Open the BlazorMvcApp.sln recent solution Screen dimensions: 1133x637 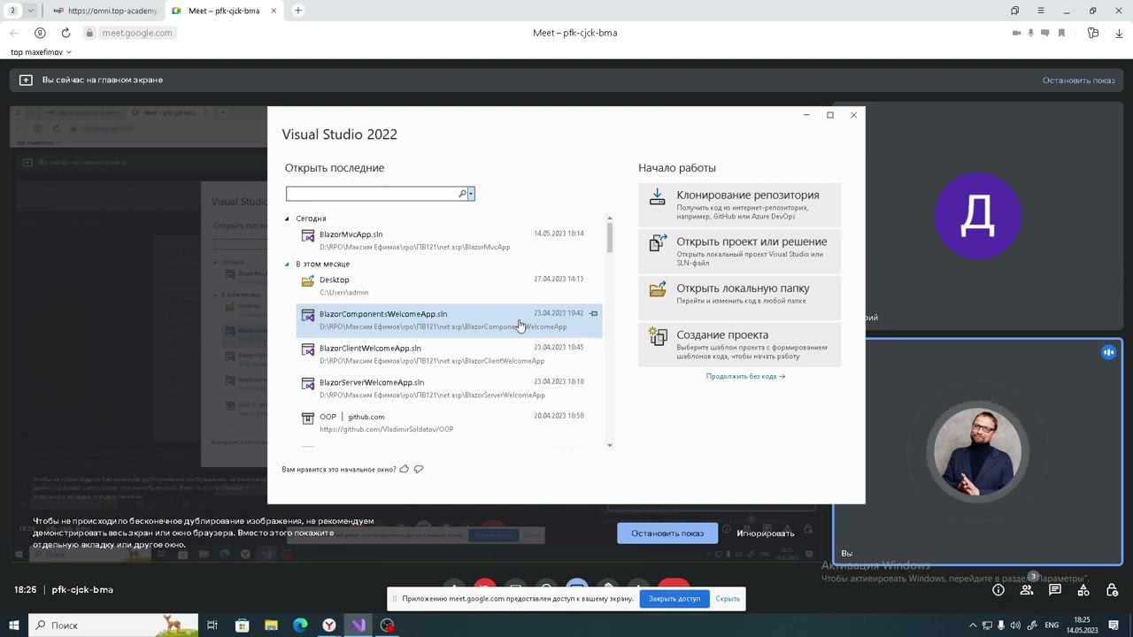449,240
